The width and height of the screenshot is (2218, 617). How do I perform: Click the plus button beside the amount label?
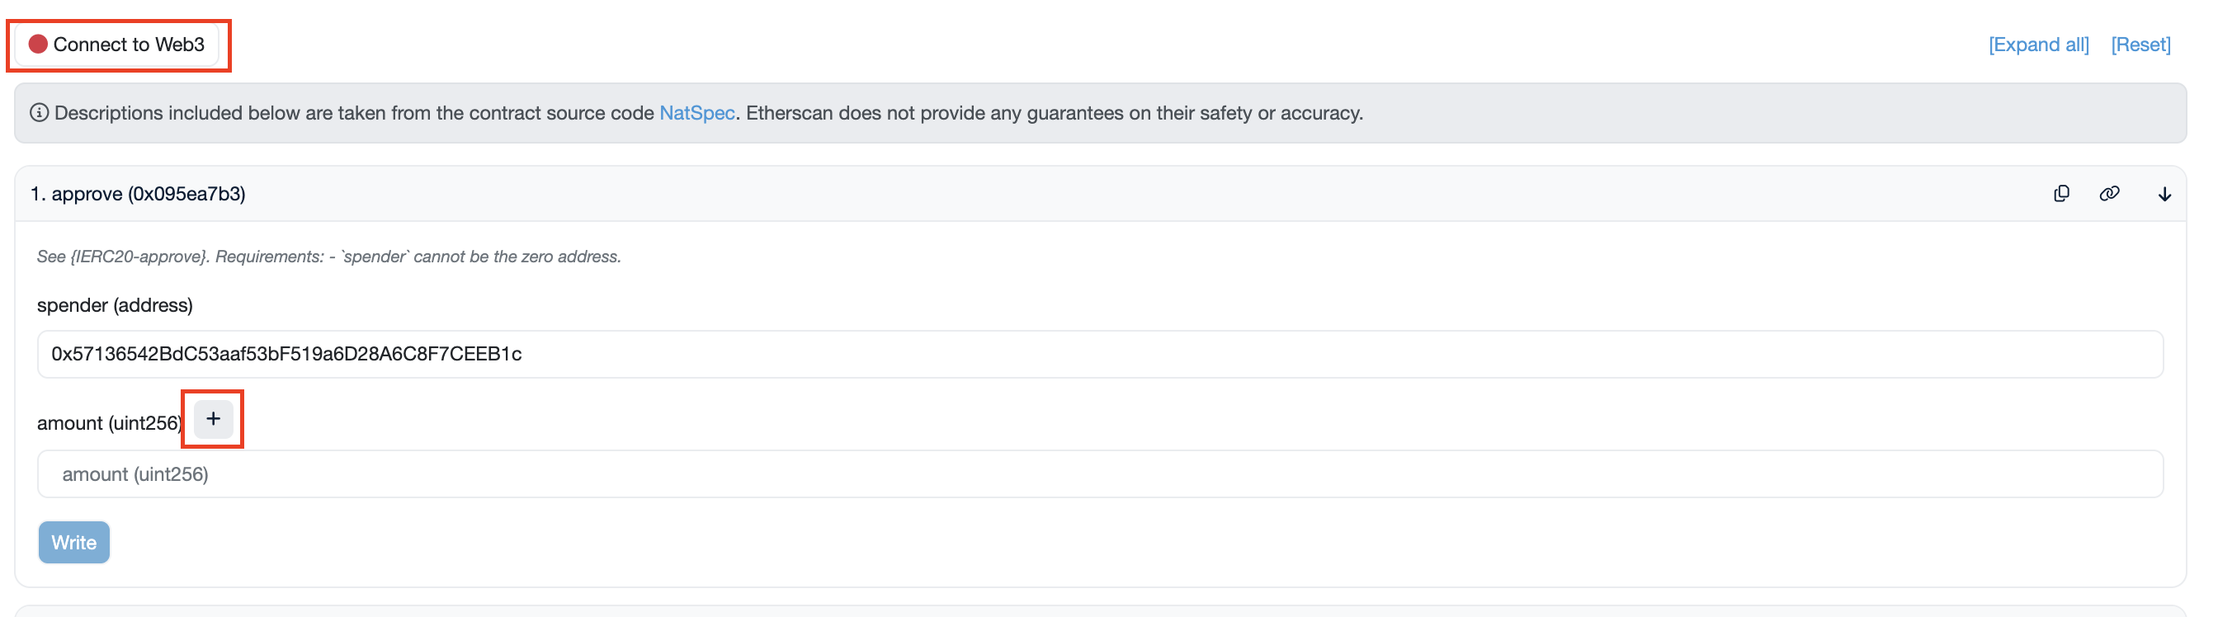click(x=213, y=419)
